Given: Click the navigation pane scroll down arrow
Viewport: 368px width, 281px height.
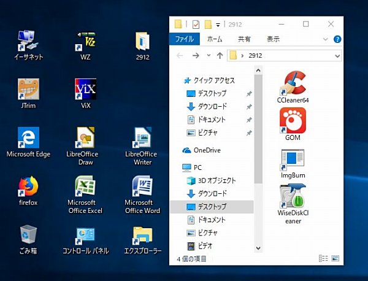Looking at the screenshot, I should (258, 248).
